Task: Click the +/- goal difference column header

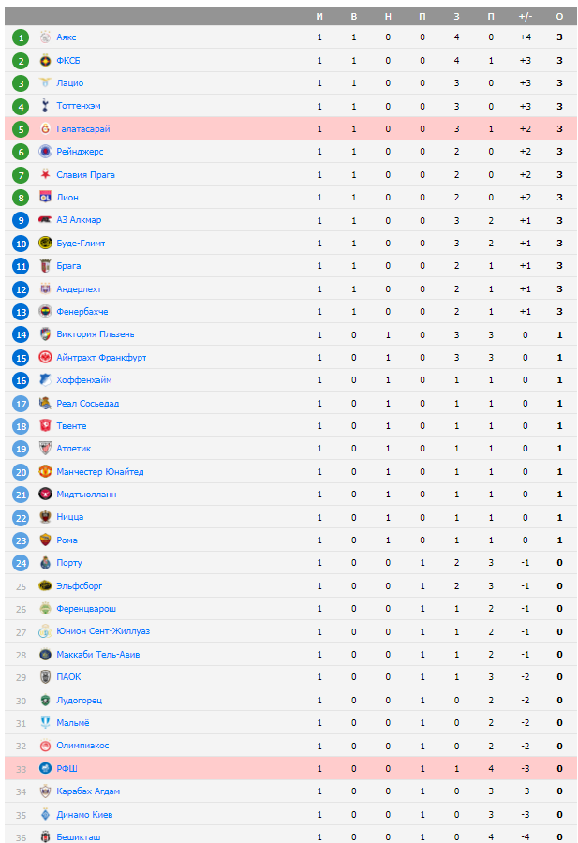Action: coord(525,17)
